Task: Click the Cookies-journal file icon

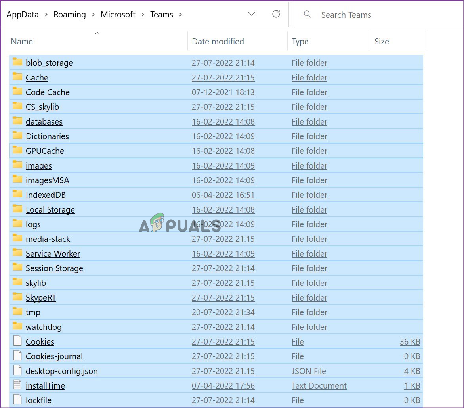Action: pyautogui.click(x=18, y=356)
